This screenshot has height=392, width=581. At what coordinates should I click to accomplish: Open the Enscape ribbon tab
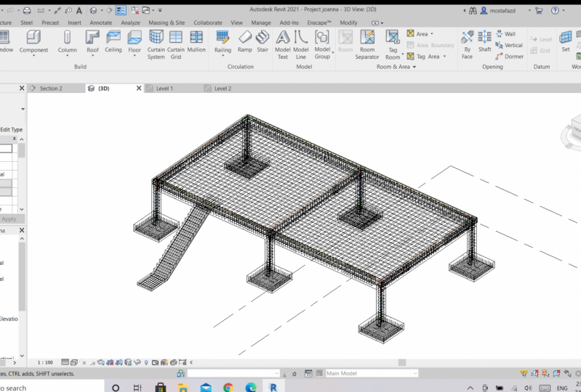(x=319, y=23)
